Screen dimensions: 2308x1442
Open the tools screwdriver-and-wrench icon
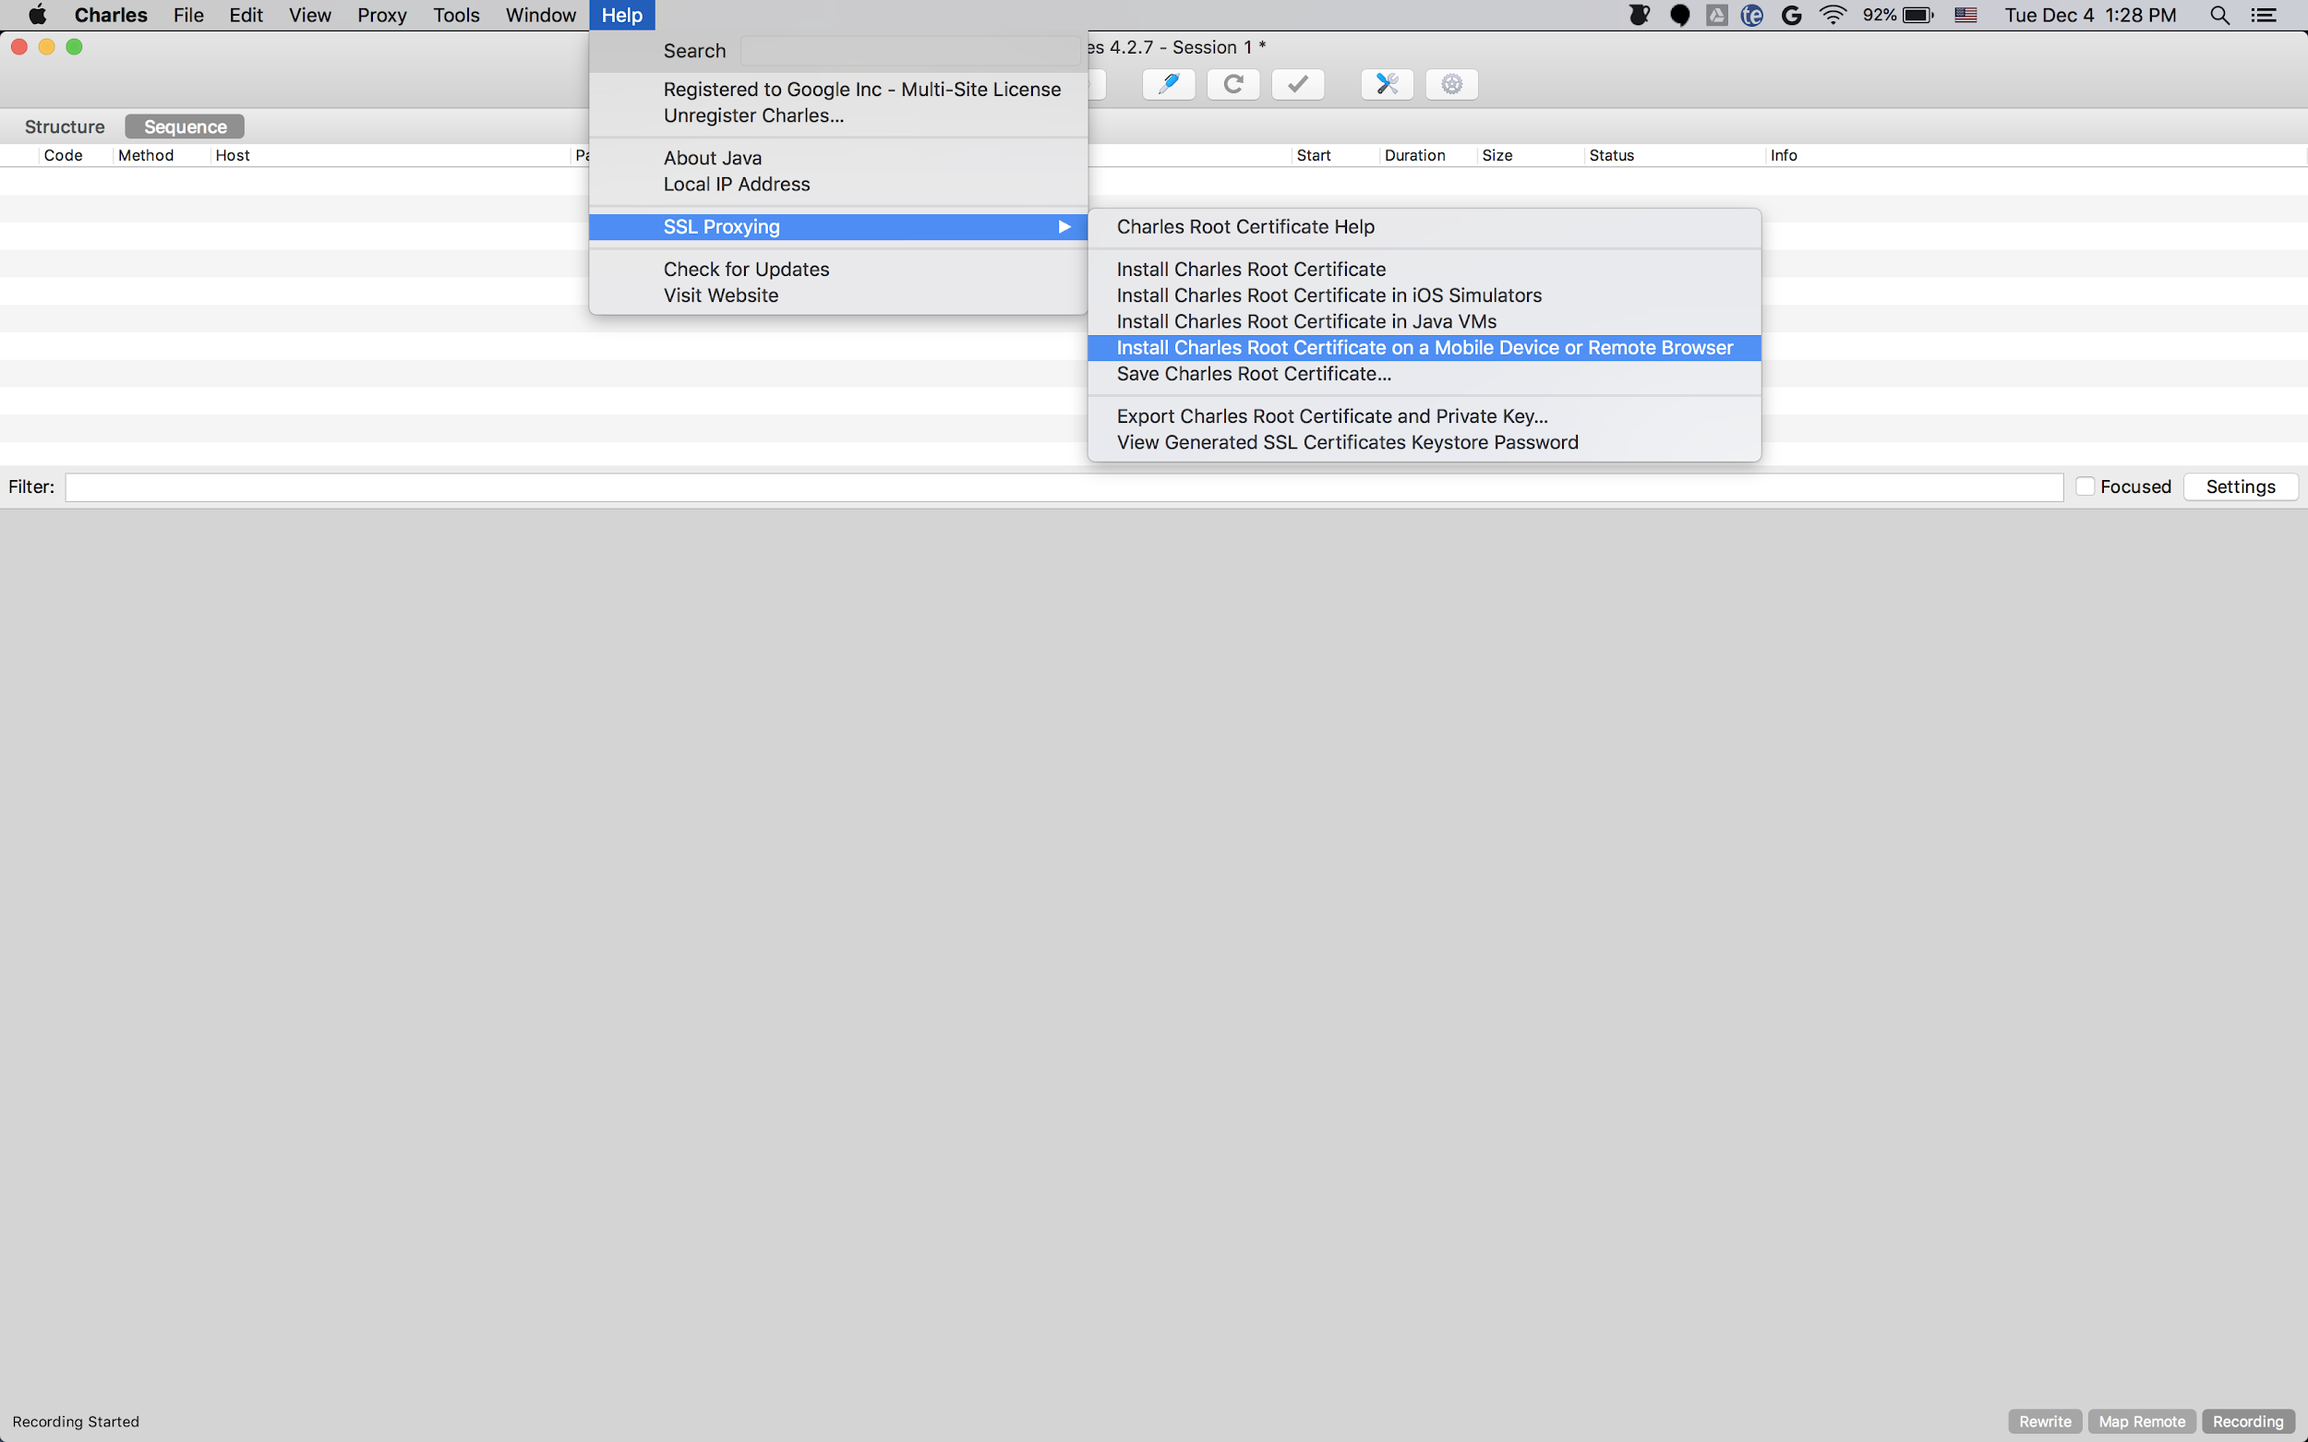pyautogui.click(x=1387, y=84)
